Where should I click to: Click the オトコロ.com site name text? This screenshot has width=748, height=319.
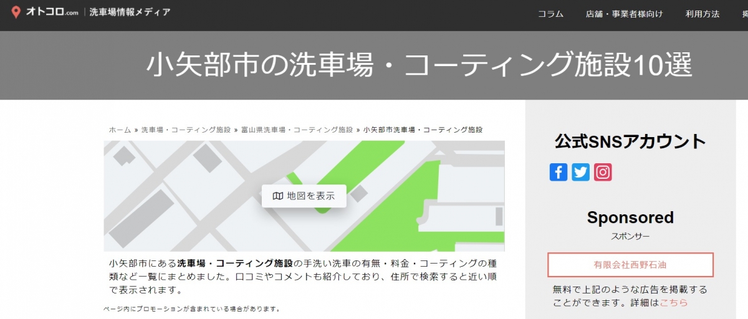pos(52,12)
